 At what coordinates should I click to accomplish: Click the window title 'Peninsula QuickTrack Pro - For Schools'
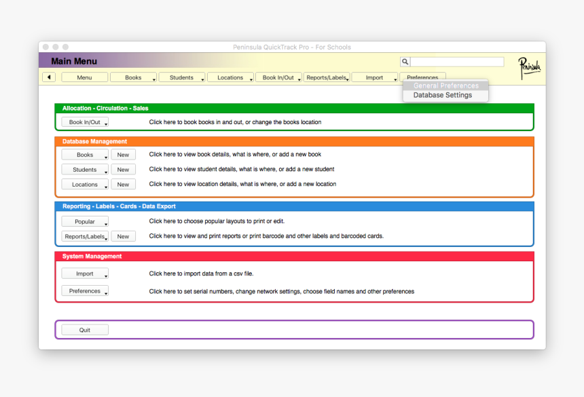[292, 48]
